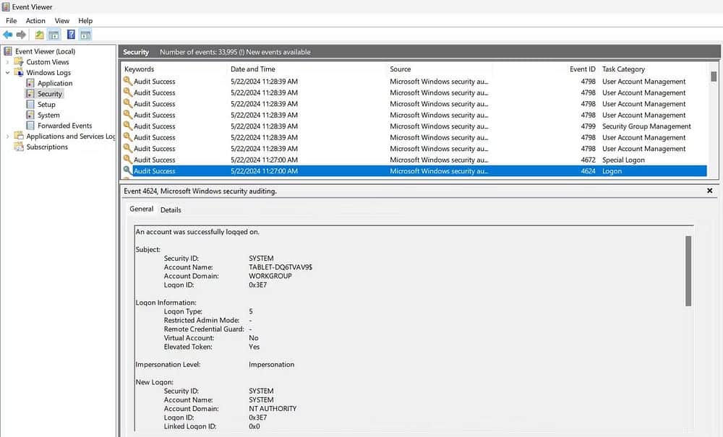723x437 pixels.
Task: Click the blue Help question mark icon
Action: 71,35
